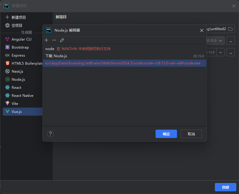Screen dimensions: 239x194
Task: Click the Express ex icon
Action: click(x=7, y=55)
